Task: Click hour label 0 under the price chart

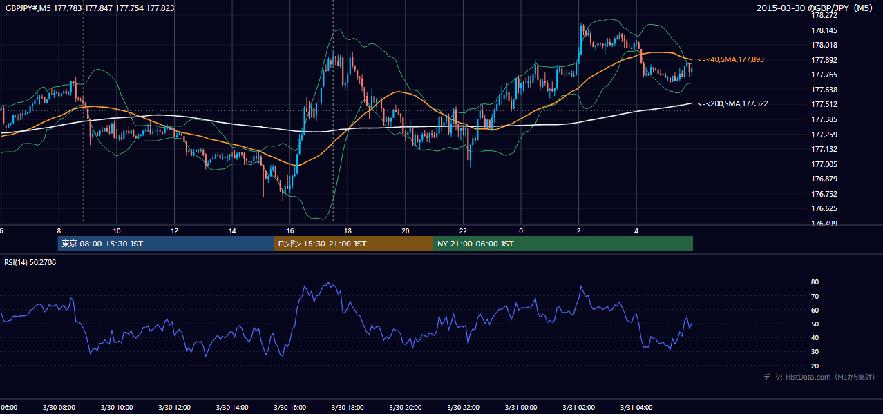Action: tap(521, 231)
